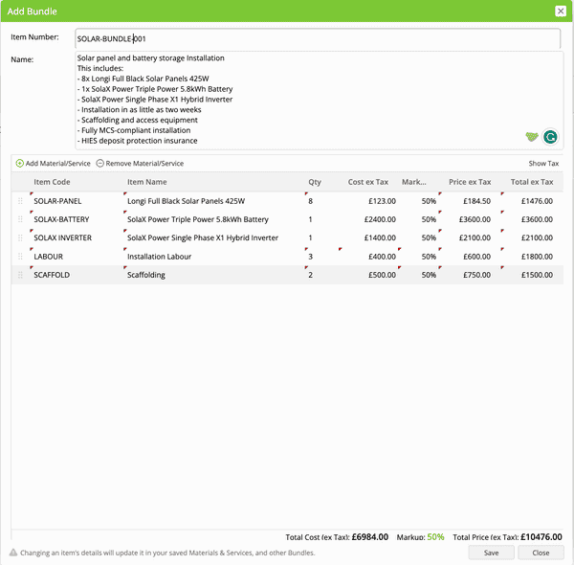The height and width of the screenshot is (565, 574).
Task: Click the Add Material/Service plus icon
Action: [20, 164]
